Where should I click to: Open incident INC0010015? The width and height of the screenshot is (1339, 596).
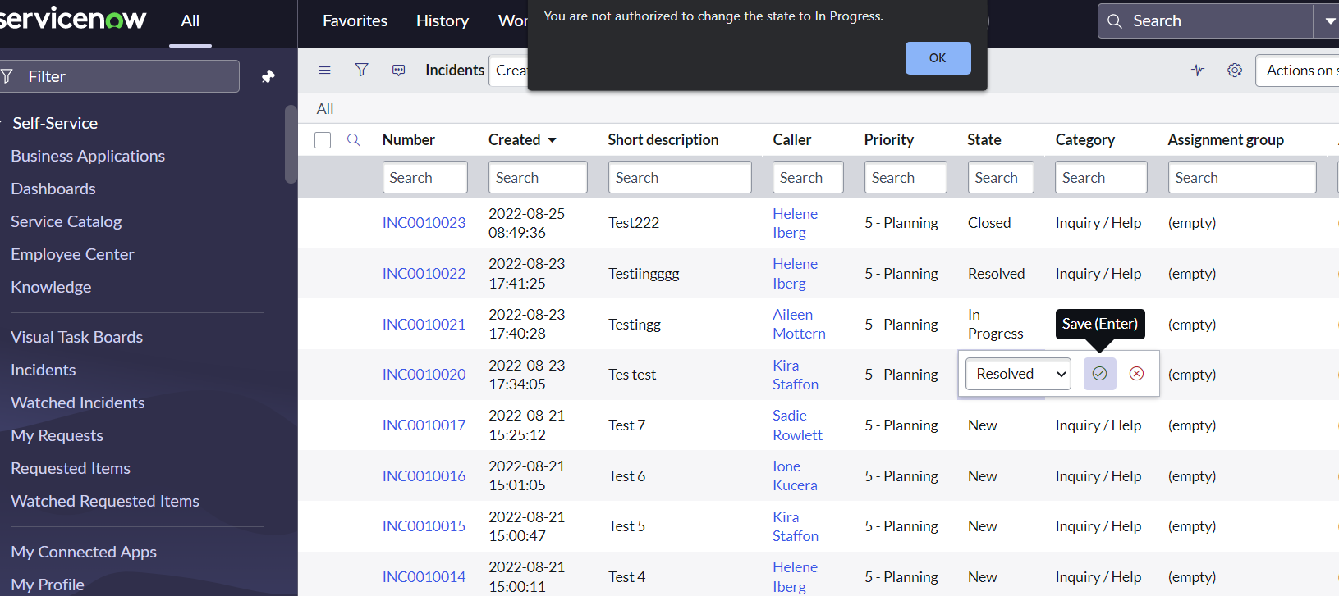point(424,526)
